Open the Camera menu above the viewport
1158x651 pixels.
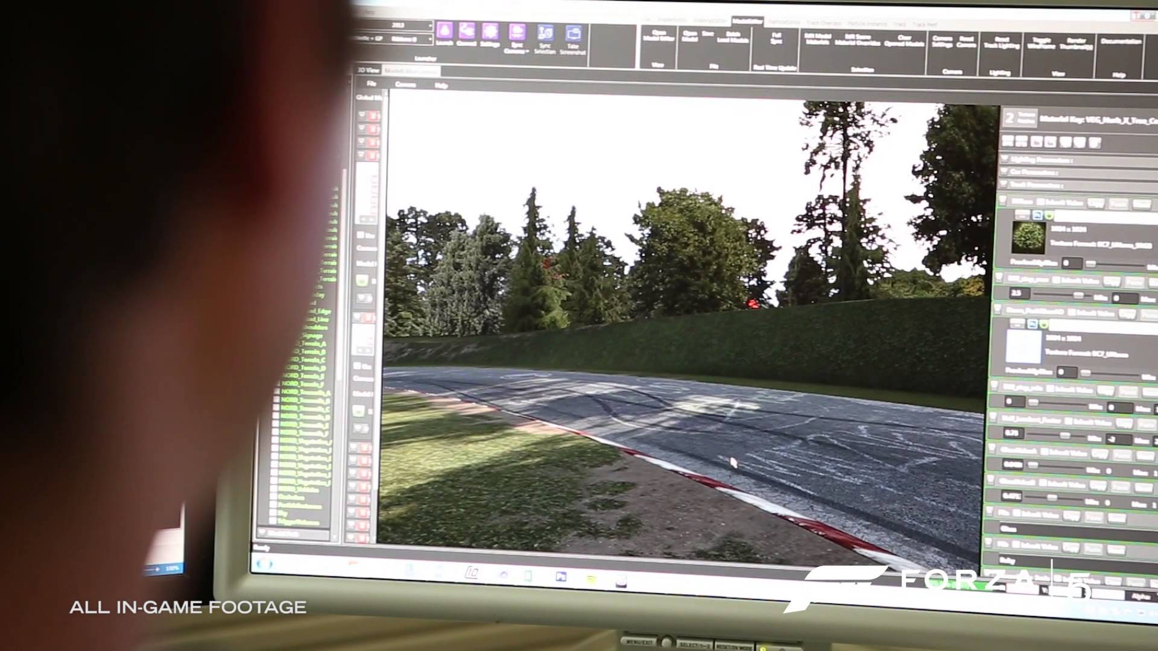tap(405, 84)
